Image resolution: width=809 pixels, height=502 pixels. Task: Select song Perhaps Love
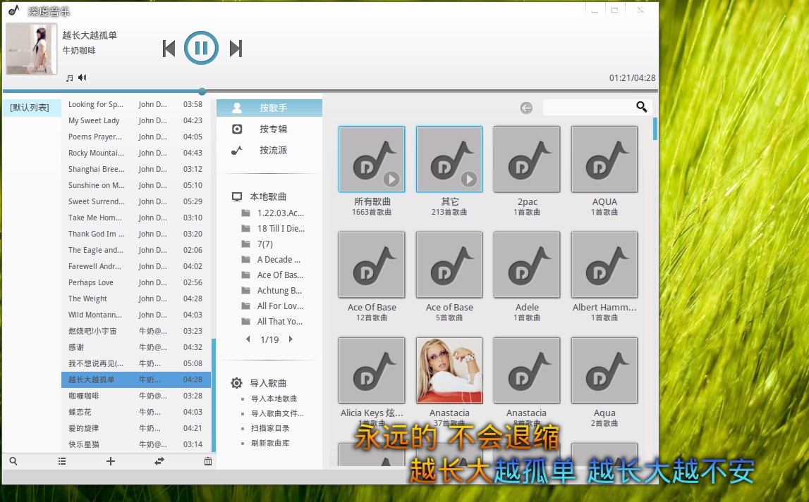[135, 282]
